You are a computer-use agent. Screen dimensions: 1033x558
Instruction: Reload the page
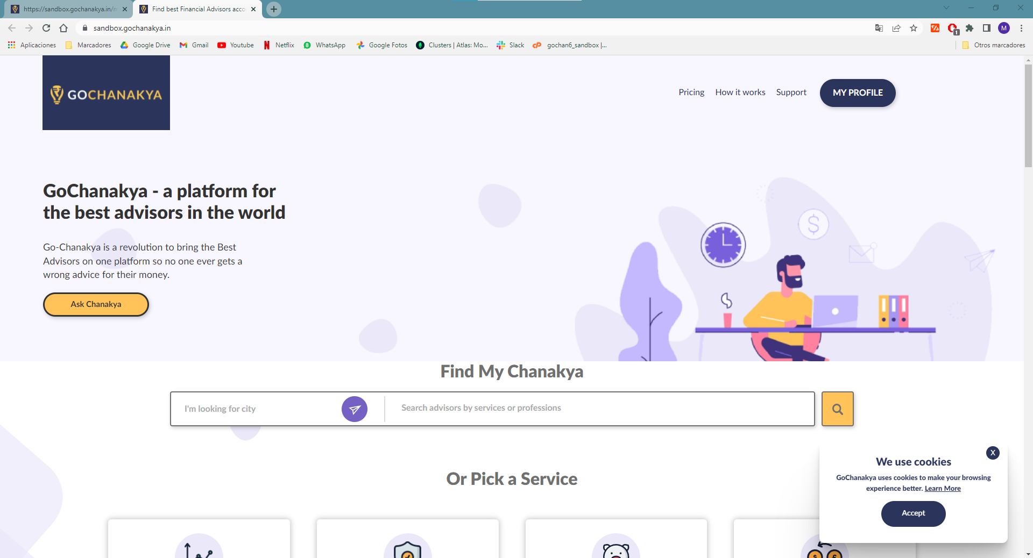(46, 28)
